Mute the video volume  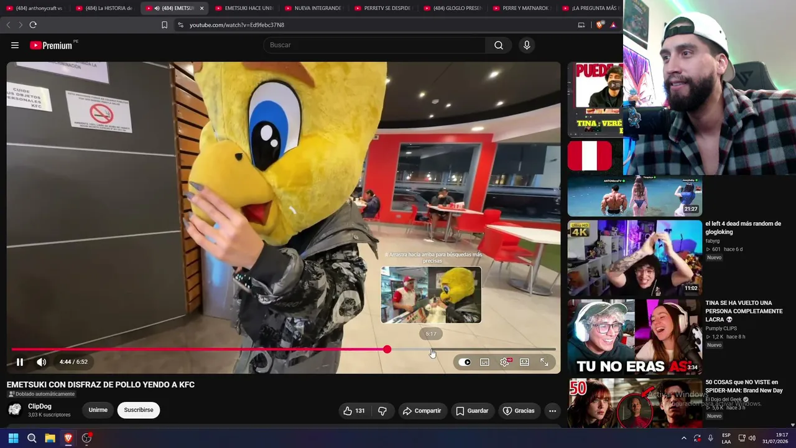[x=41, y=362]
